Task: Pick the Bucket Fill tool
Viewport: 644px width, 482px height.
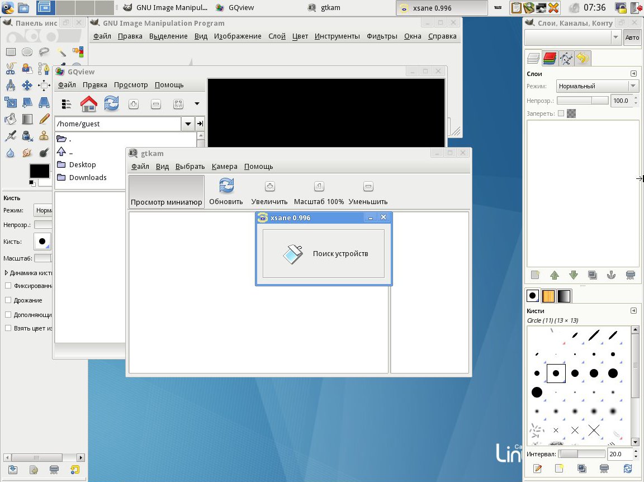Action: (10, 119)
